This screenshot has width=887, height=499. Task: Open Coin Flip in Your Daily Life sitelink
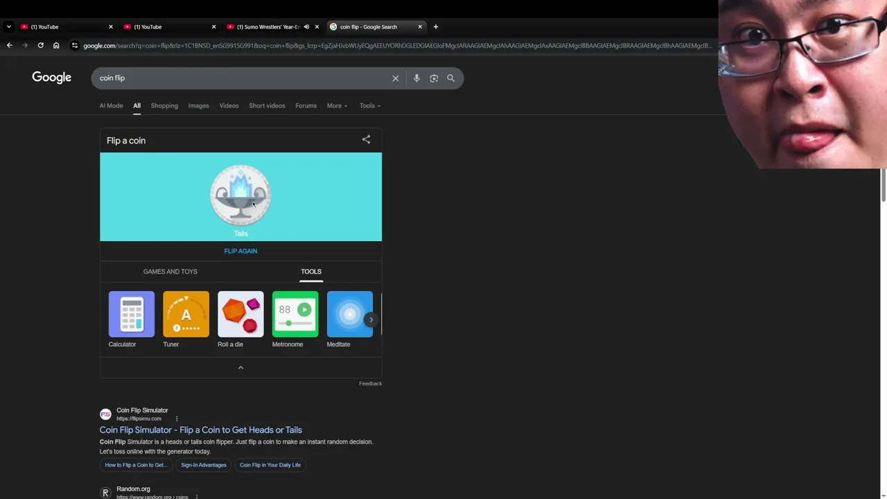click(x=270, y=465)
